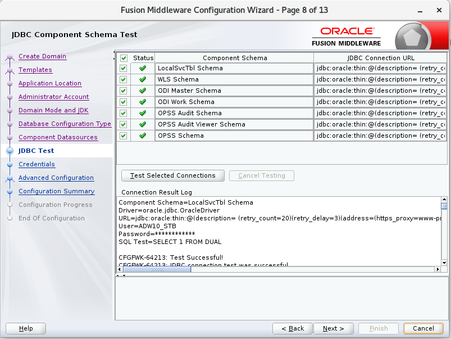Open Database Configuration Type step
Viewport: 451px width, 339px height.
(65, 124)
